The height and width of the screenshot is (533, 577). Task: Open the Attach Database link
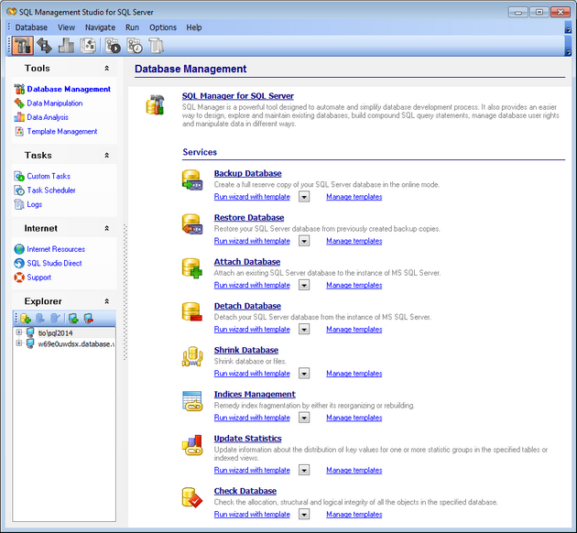tap(246, 262)
